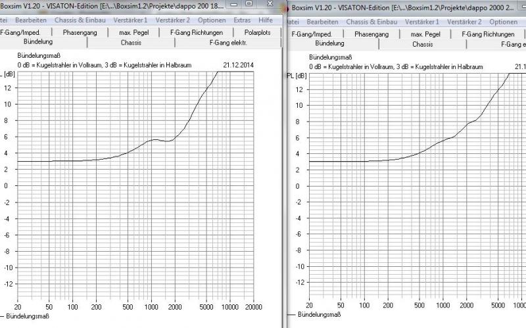Open Extras menu in left window
This screenshot has height=328, width=526.
click(x=242, y=20)
